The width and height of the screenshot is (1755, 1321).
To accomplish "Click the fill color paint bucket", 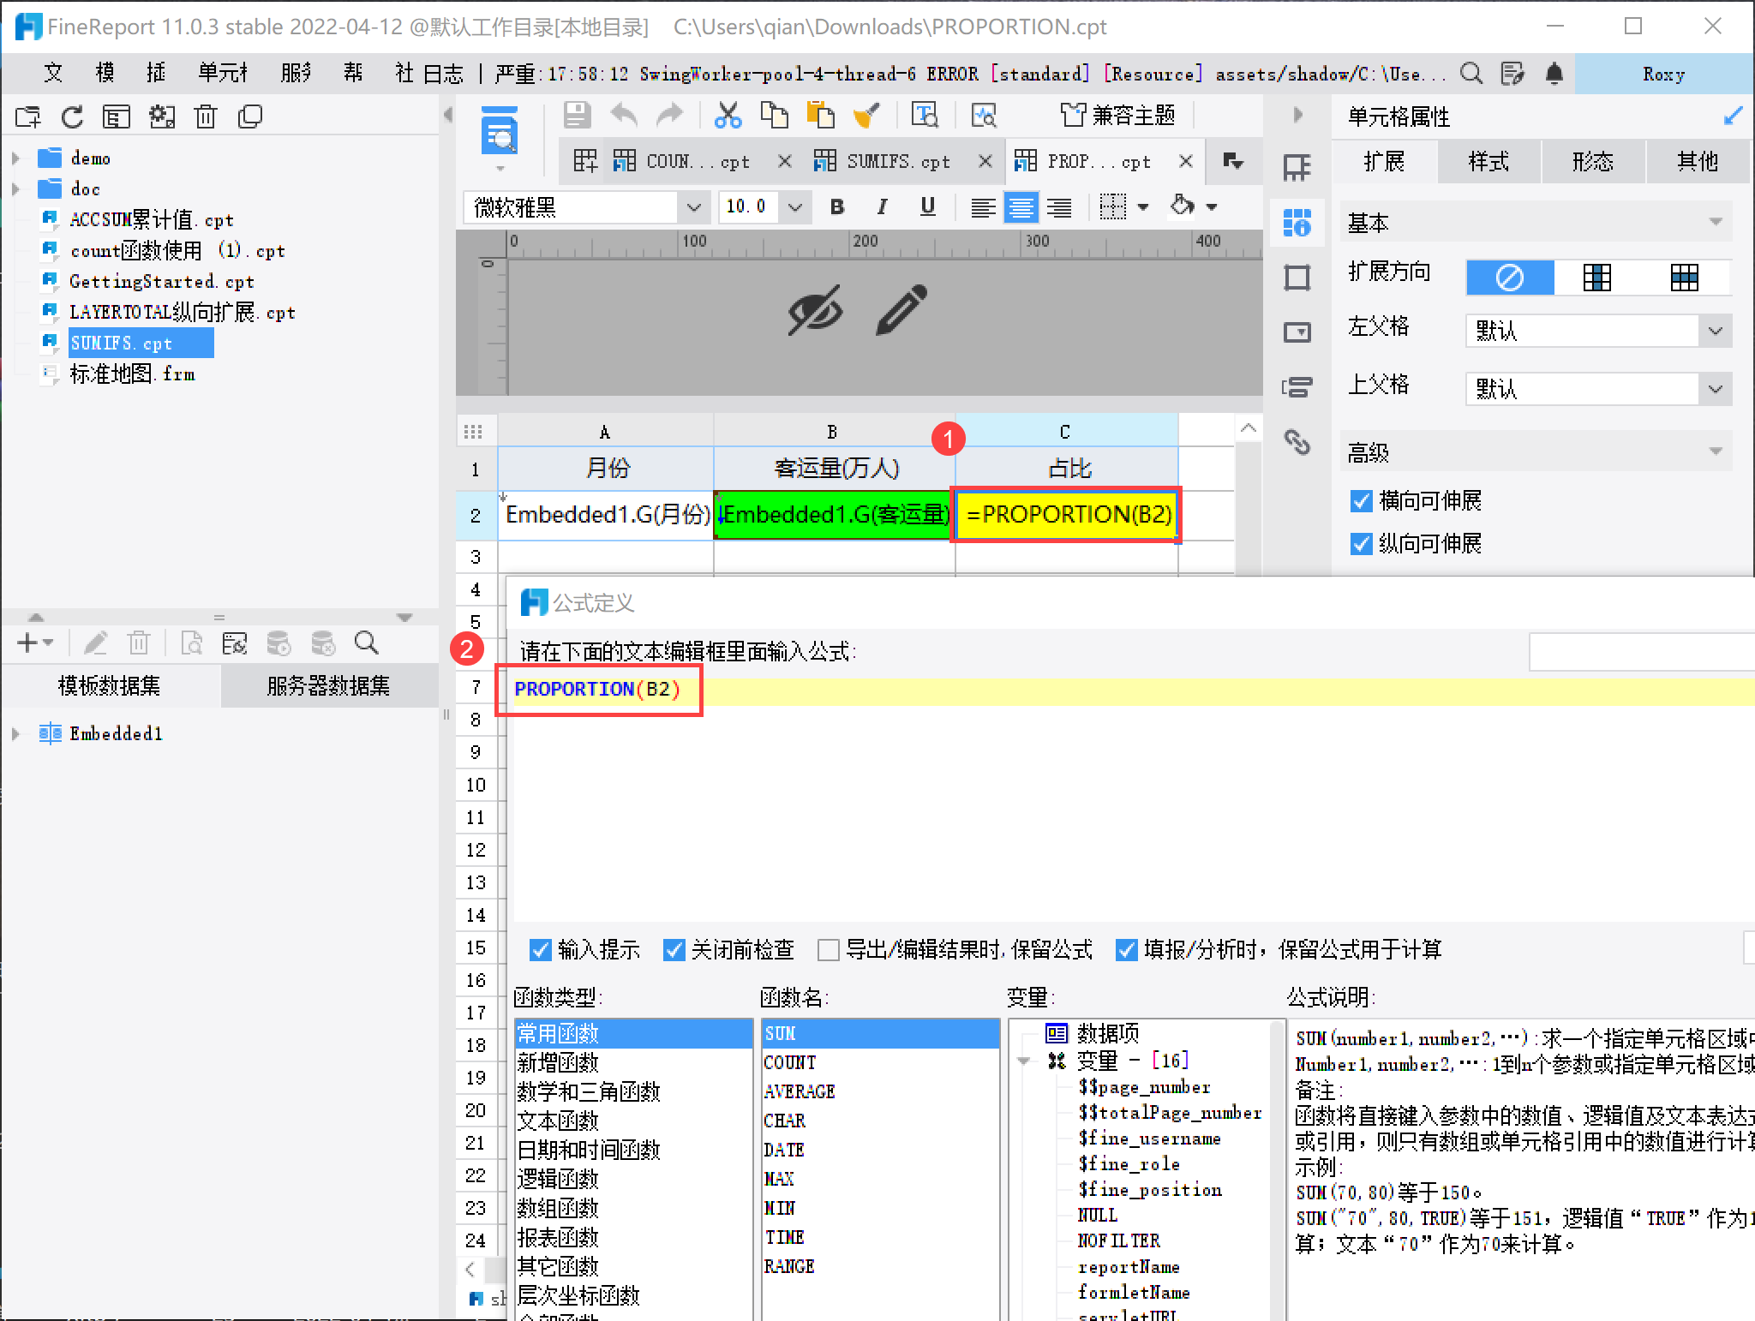I will pyautogui.click(x=1183, y=206).
